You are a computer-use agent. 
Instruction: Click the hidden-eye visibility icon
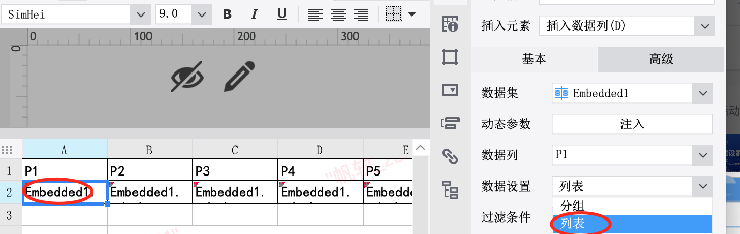pyautogui.click(x=187, y=78)
